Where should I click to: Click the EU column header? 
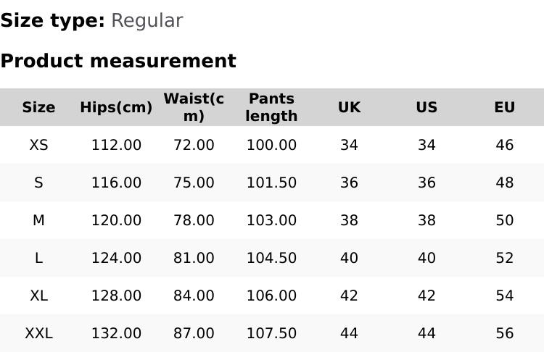pyautogui.click(x=504, y=107)
